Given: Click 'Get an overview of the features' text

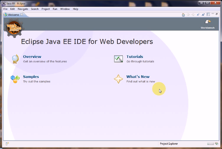Looking at the screenshot, I should 45,62.
